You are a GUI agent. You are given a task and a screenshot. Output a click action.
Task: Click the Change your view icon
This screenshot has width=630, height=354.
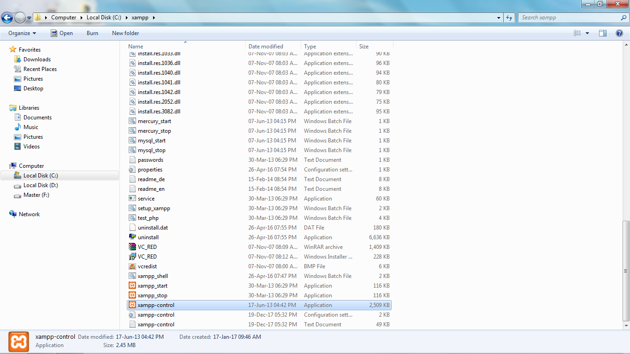click(577, 33)
